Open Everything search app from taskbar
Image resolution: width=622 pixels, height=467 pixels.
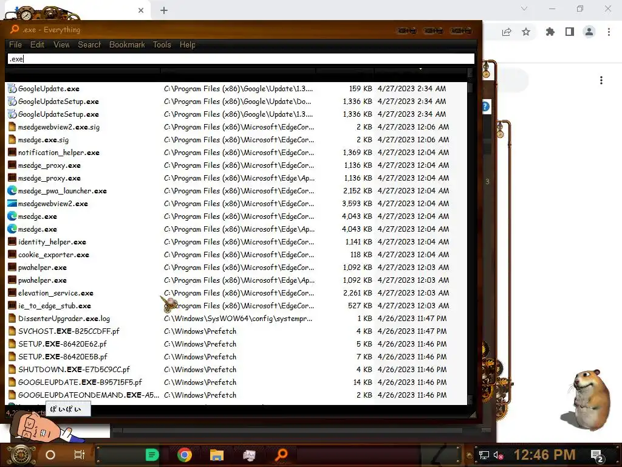point(281,455)
